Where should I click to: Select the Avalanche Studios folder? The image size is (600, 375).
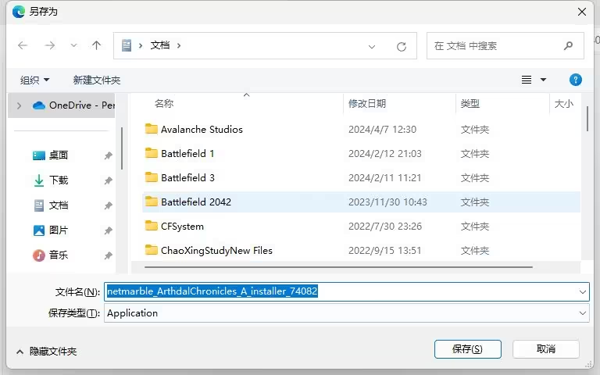tap(202, 130)
